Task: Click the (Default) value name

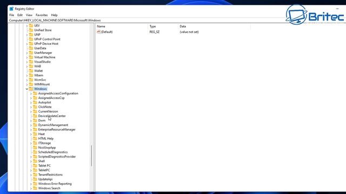Action: coord(107,32)
